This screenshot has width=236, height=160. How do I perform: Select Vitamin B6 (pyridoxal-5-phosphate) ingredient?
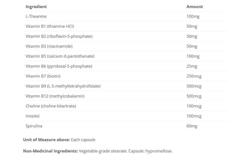pos(59,66)
